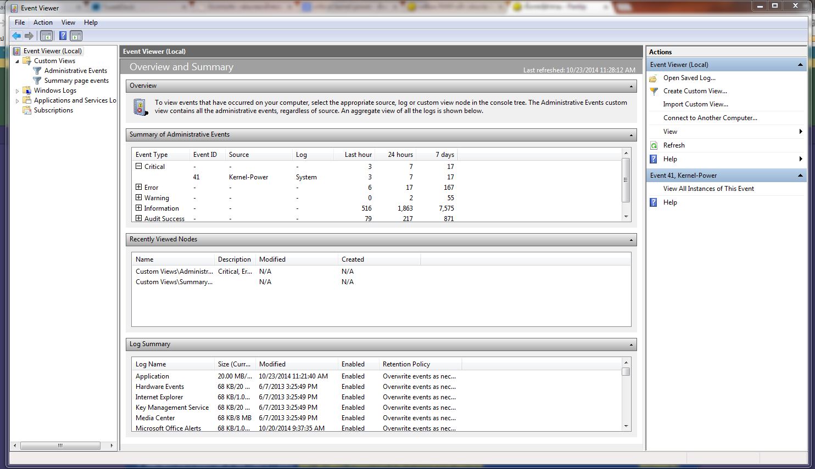Screen dimensions: 815x469
Task: Sort by the Log Name column header
Action: click(174, 364)
